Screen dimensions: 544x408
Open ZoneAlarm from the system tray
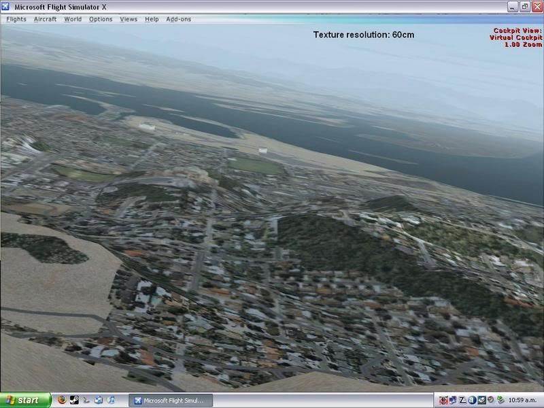pos(462,400)
